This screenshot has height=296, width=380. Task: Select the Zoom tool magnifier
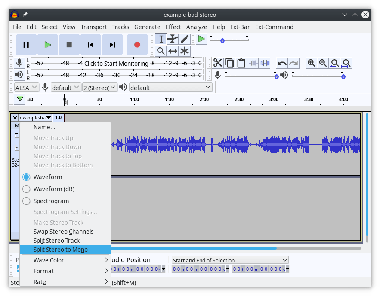pos(160,51)
